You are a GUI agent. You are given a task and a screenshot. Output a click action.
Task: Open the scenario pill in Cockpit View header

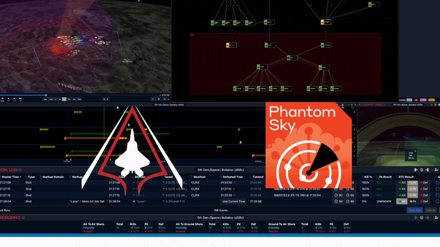point(408,105)
